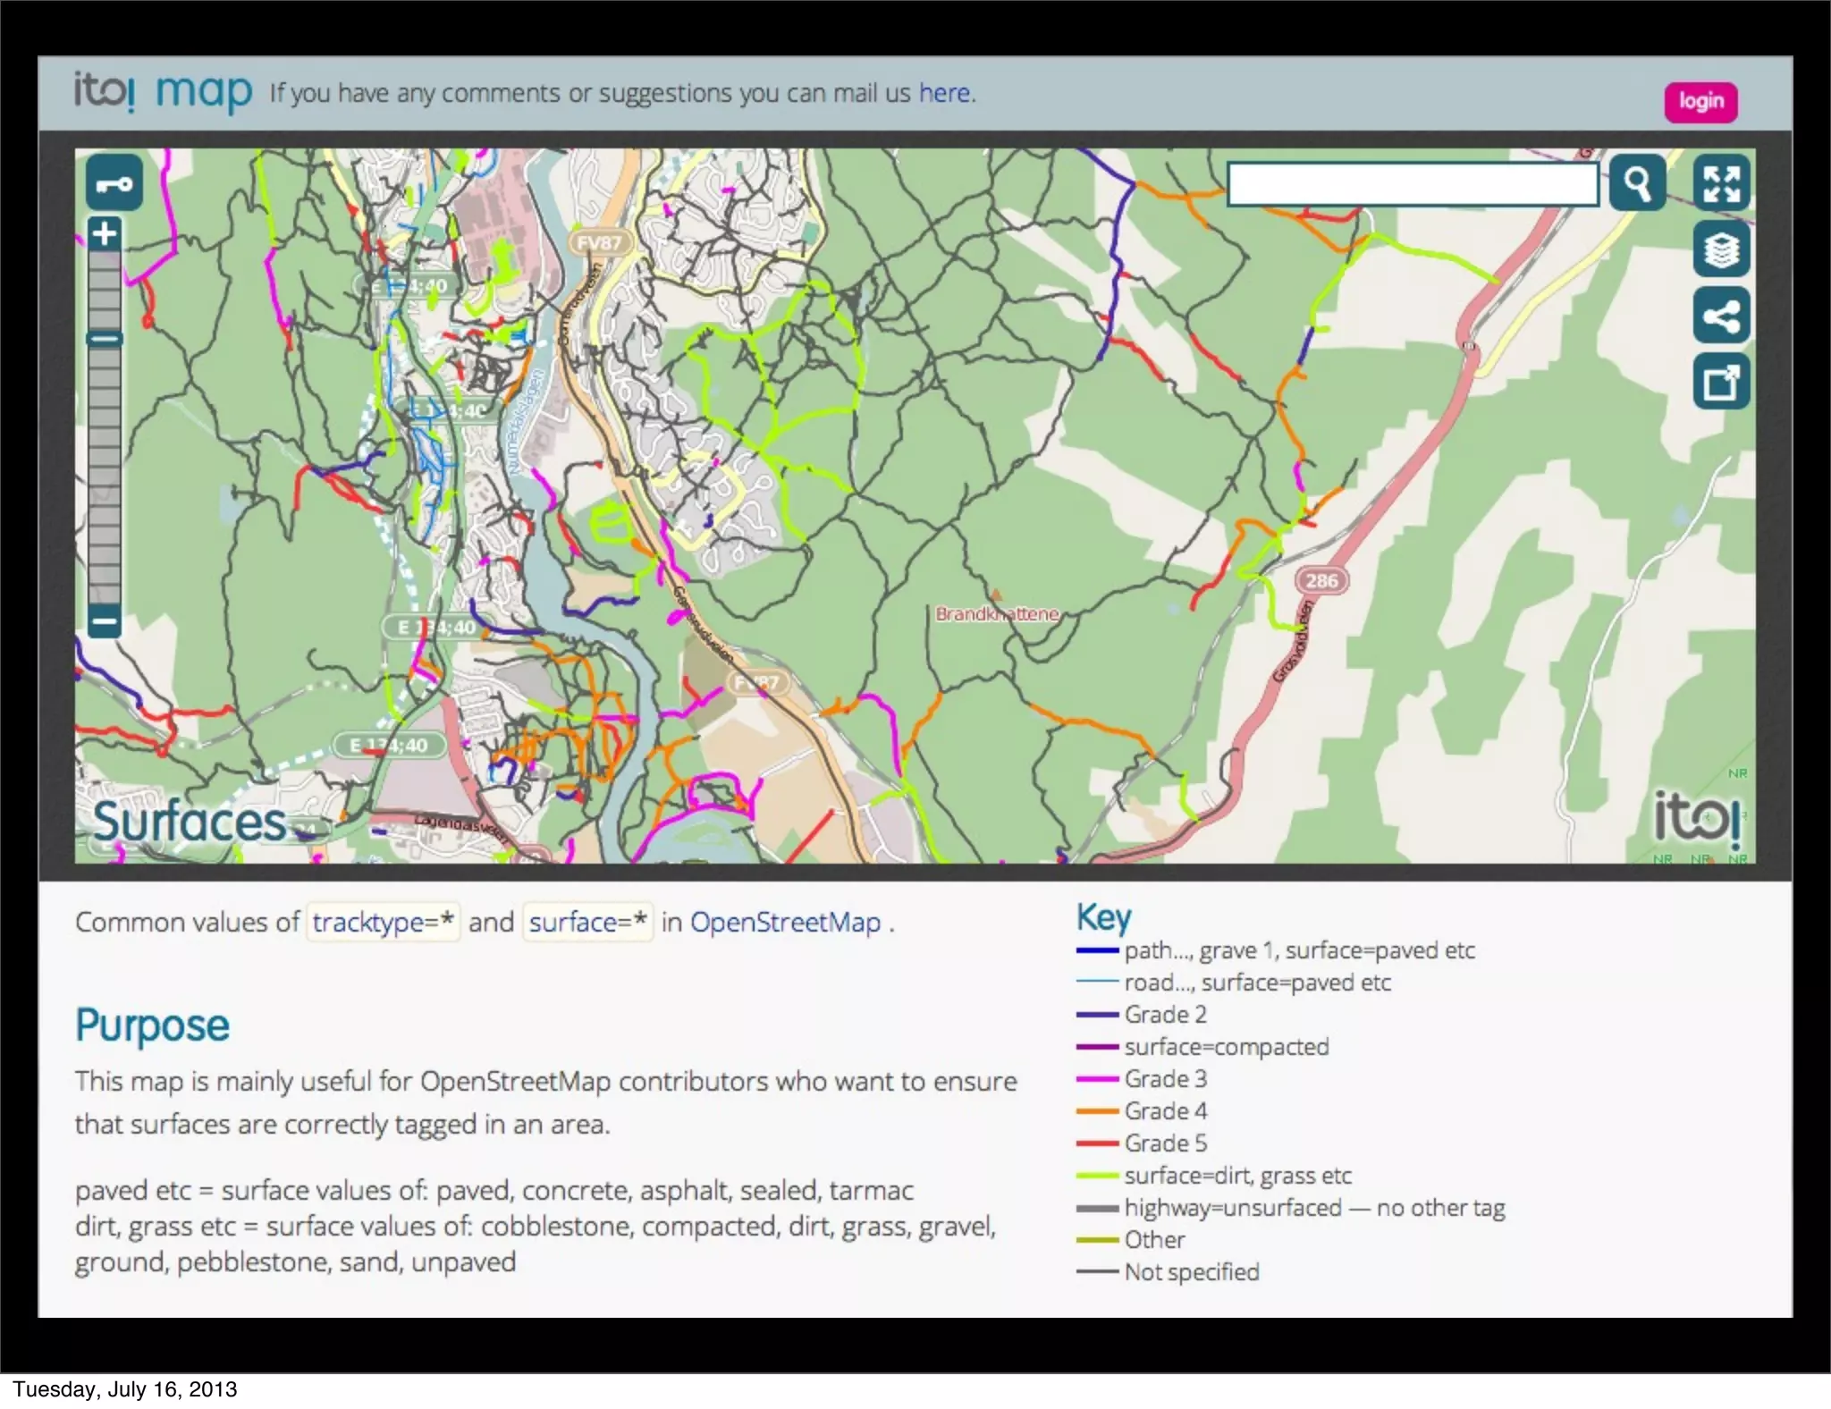
Task: Open the 'here' mail link
Action: [x=944, y=93]
